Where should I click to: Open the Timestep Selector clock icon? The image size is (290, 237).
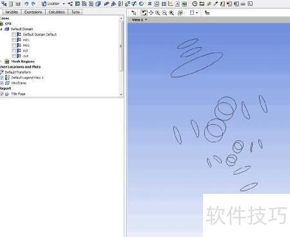tap(195, 4)
